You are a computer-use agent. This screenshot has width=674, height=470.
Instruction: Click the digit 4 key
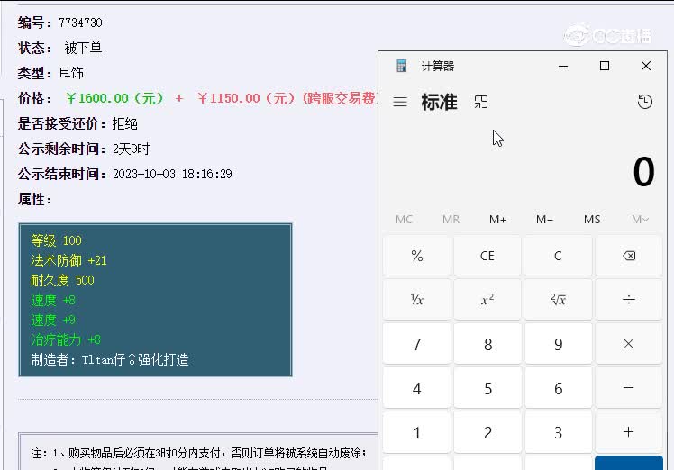pyautogui.click(x=416, y=388)
